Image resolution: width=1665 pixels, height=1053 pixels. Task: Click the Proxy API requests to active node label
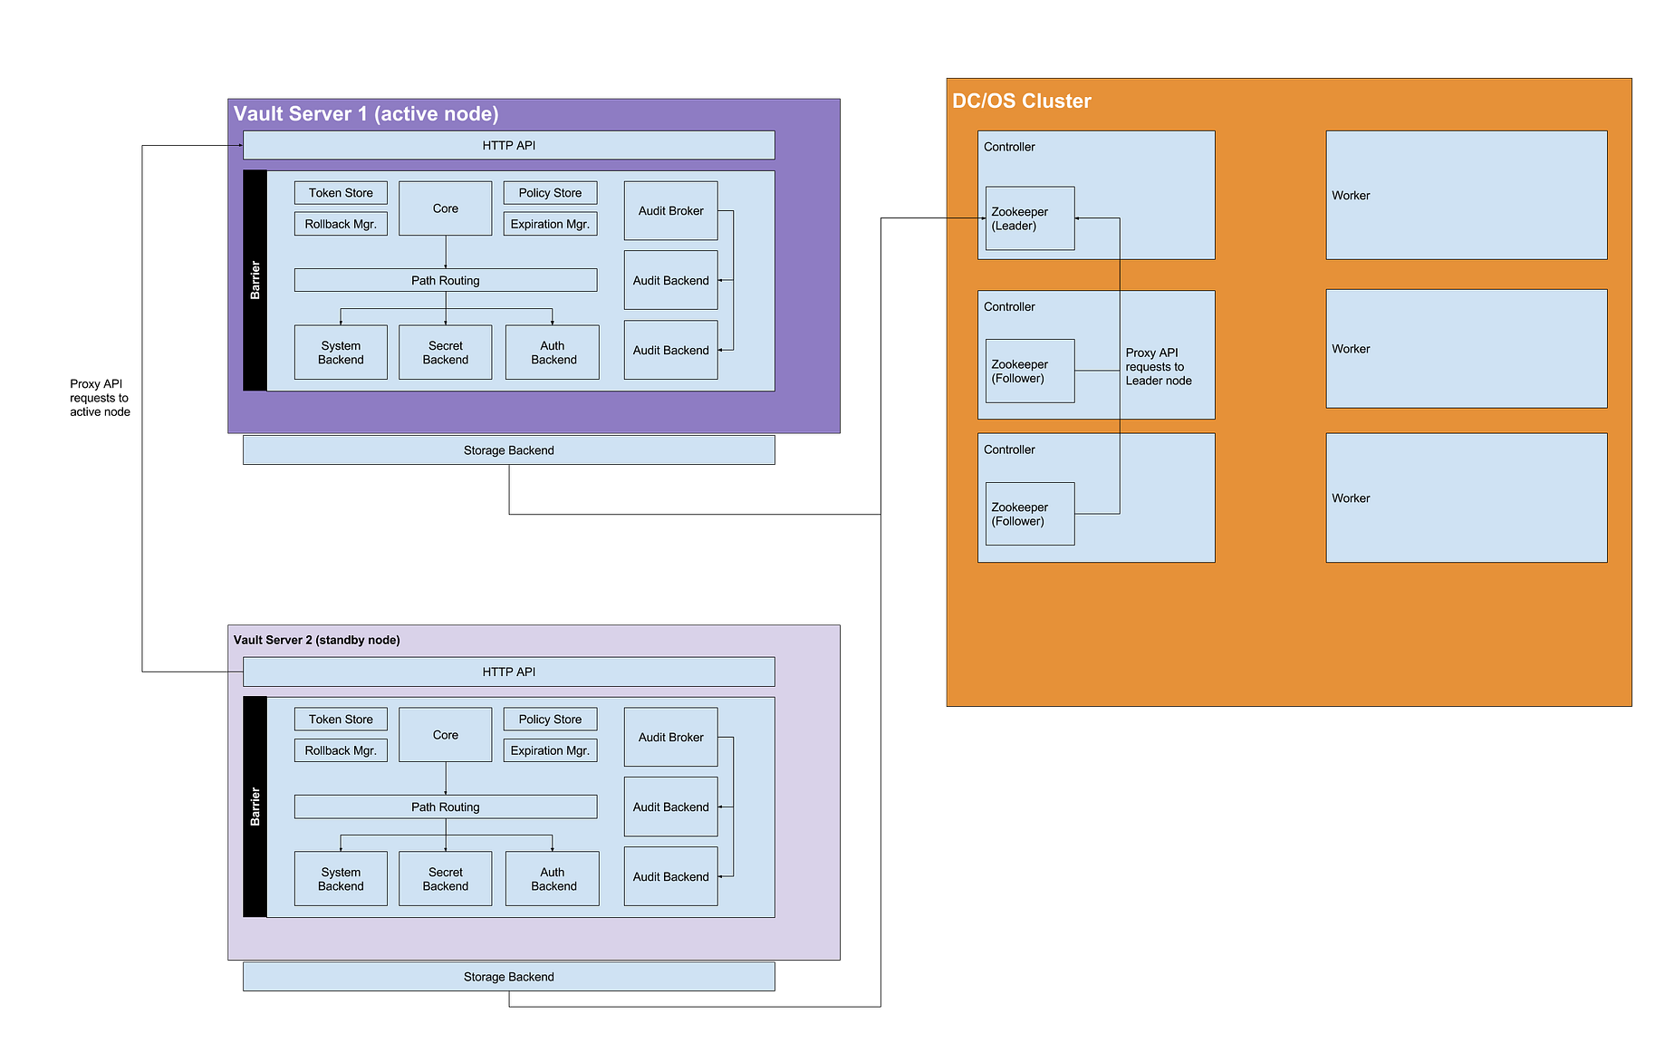click(x=100, y=398)
